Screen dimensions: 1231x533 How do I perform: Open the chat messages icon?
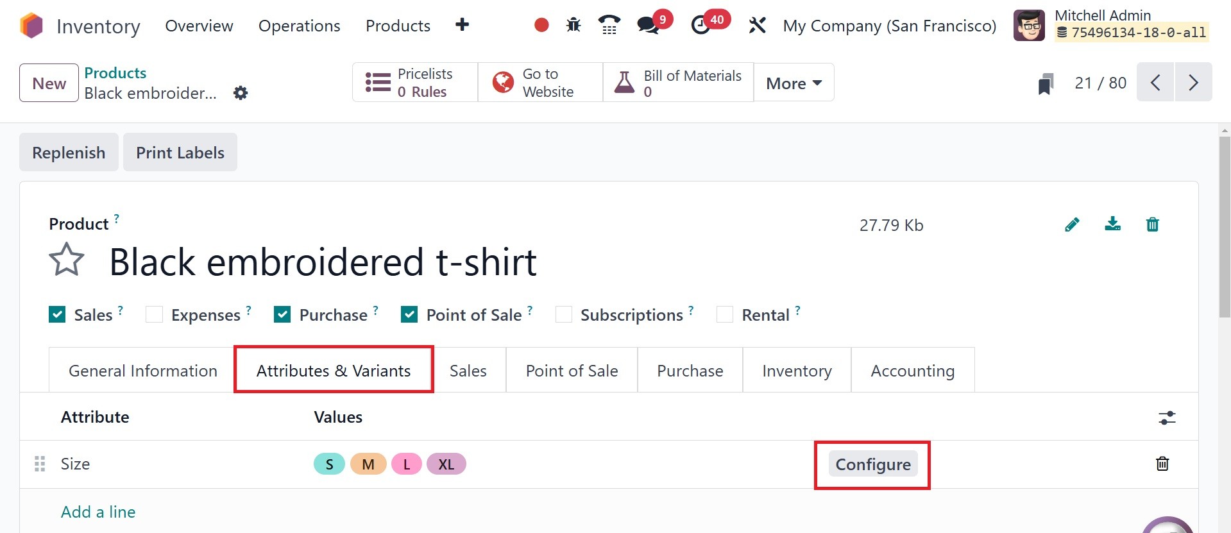coord(648,26)
